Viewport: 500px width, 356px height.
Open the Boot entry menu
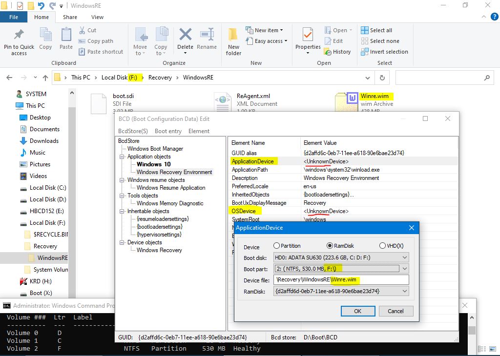point(168,131)
